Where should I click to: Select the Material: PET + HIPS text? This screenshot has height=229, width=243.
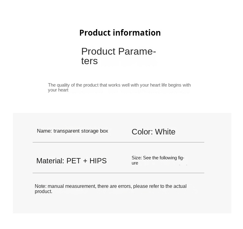tap(71, 161)
